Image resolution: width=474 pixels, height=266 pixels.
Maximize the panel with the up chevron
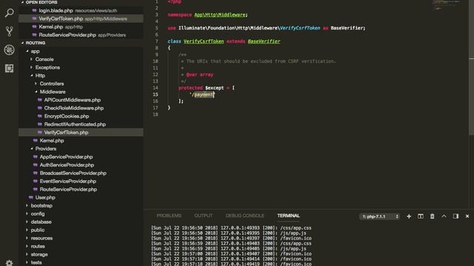[x=444, y=216]
